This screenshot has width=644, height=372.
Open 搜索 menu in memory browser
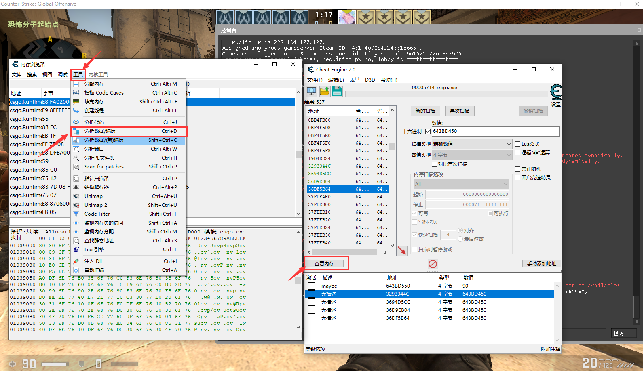pyautogui.click(x=32, y=75)
